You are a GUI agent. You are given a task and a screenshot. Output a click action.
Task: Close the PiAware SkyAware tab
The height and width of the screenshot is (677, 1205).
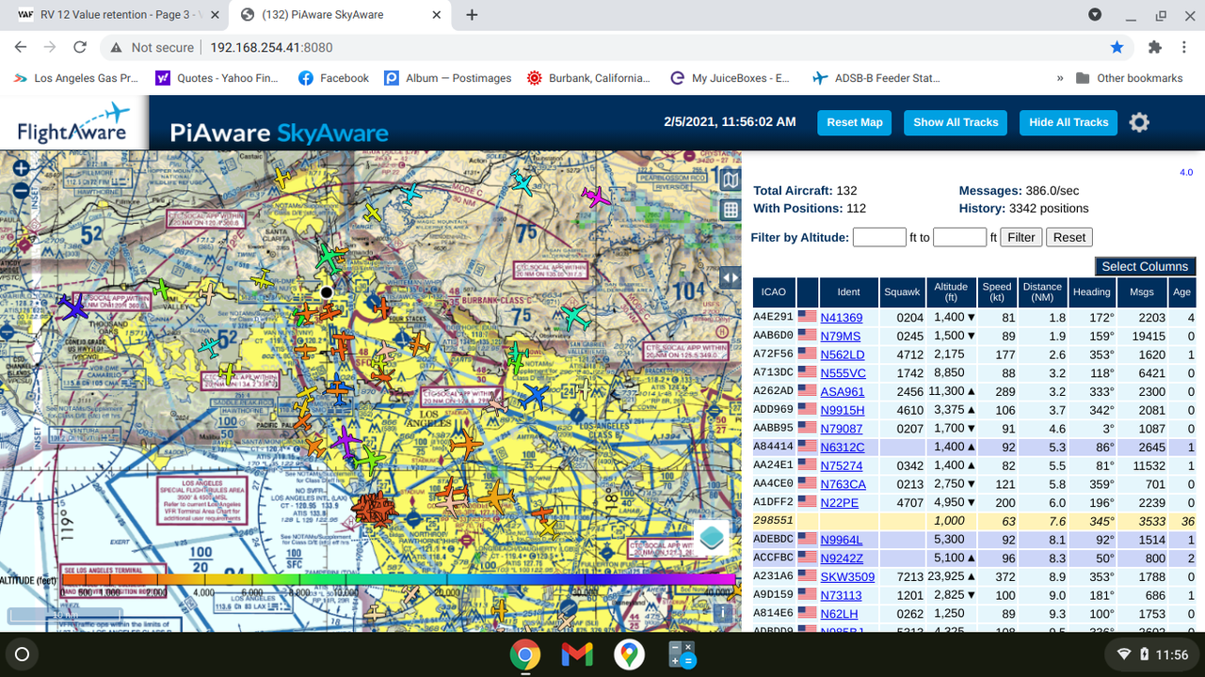[437, 15]
